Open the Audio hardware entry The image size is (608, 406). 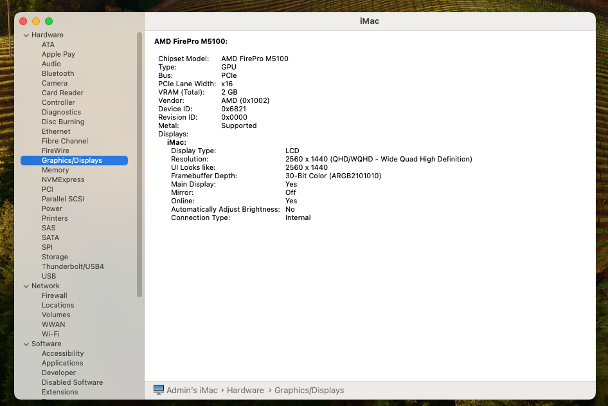(51, 64)
